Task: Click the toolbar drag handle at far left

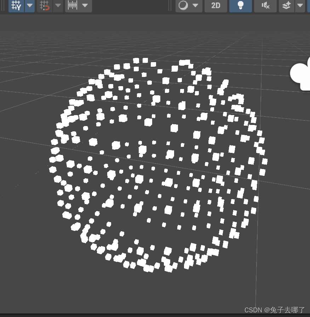Action: pos(2,6)
